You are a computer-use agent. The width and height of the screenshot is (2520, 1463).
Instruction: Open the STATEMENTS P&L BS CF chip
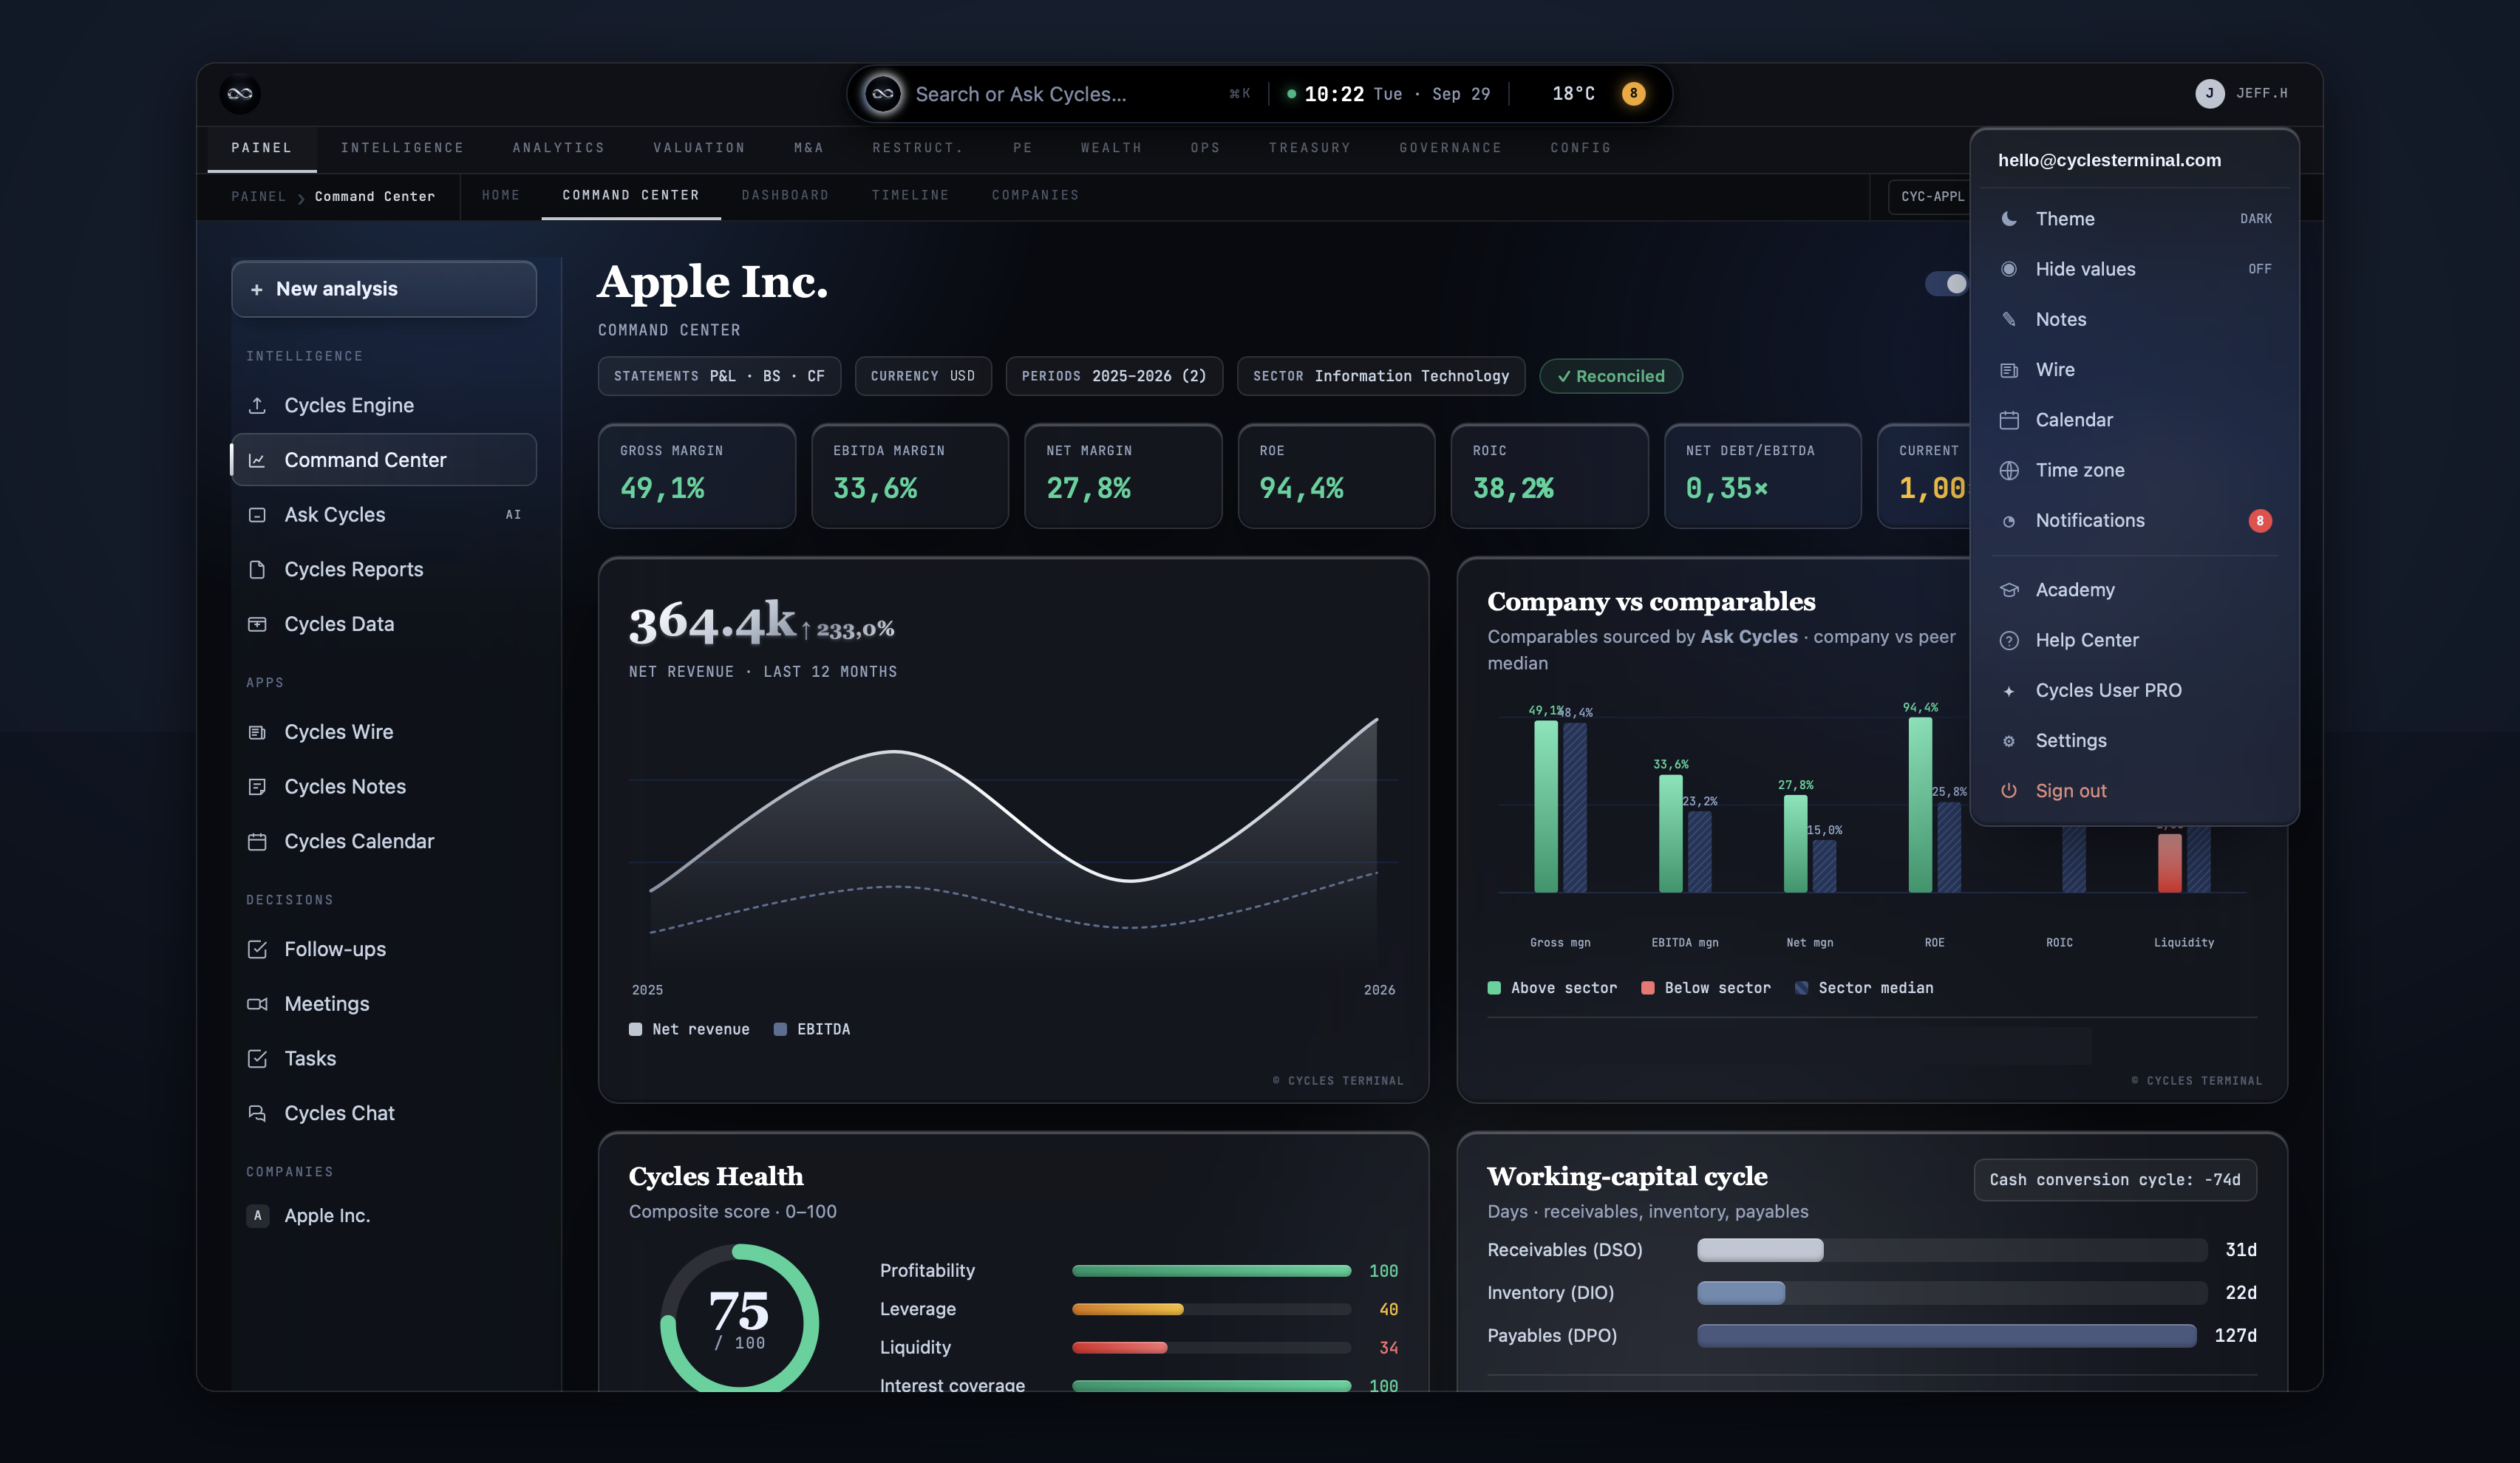pos(718,376)
